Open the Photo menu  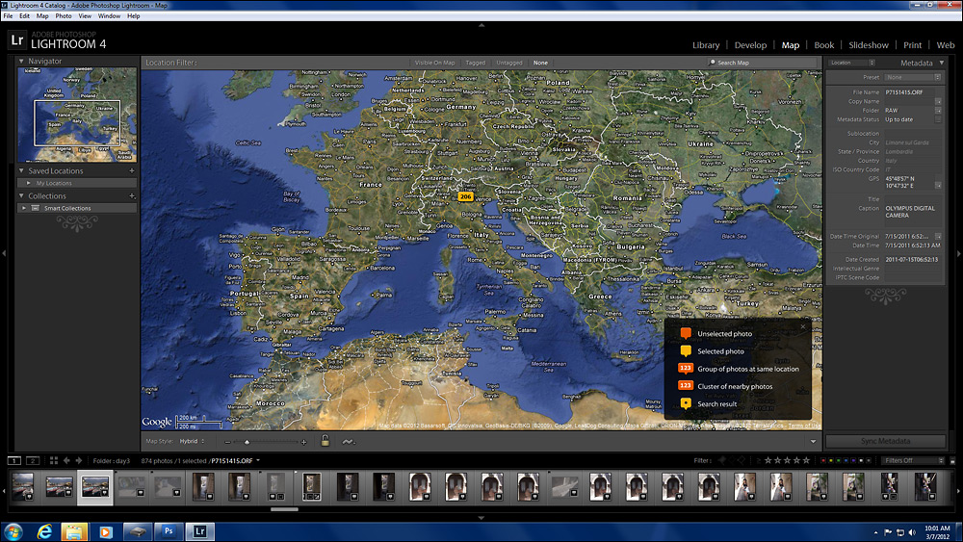(x=64, y=16)
